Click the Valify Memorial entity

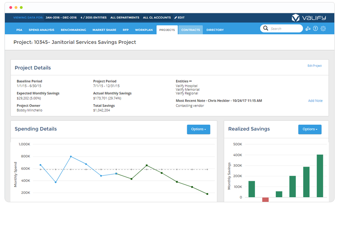click(187, 90)
